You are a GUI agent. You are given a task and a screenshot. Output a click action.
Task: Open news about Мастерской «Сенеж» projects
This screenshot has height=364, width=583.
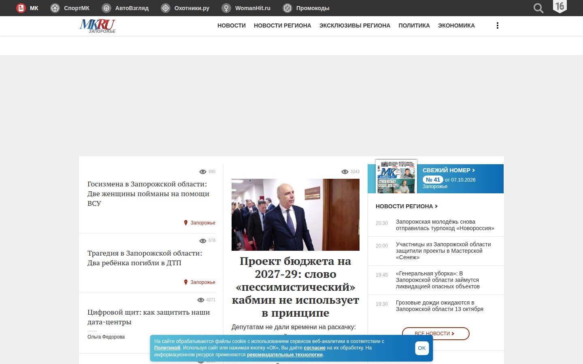(443, 251)
